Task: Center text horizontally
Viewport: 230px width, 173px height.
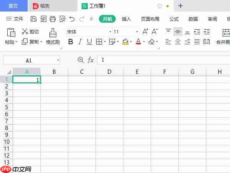Action: click(x=178, y=42)
